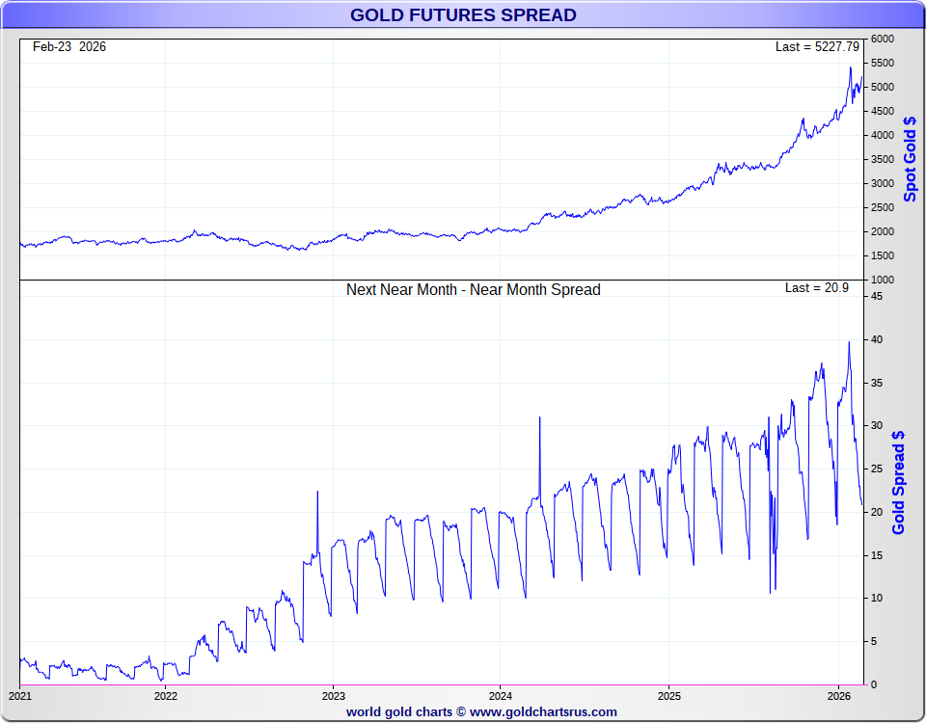
Task: Select the 2021 label on the time axis
Action: (19, 696)
